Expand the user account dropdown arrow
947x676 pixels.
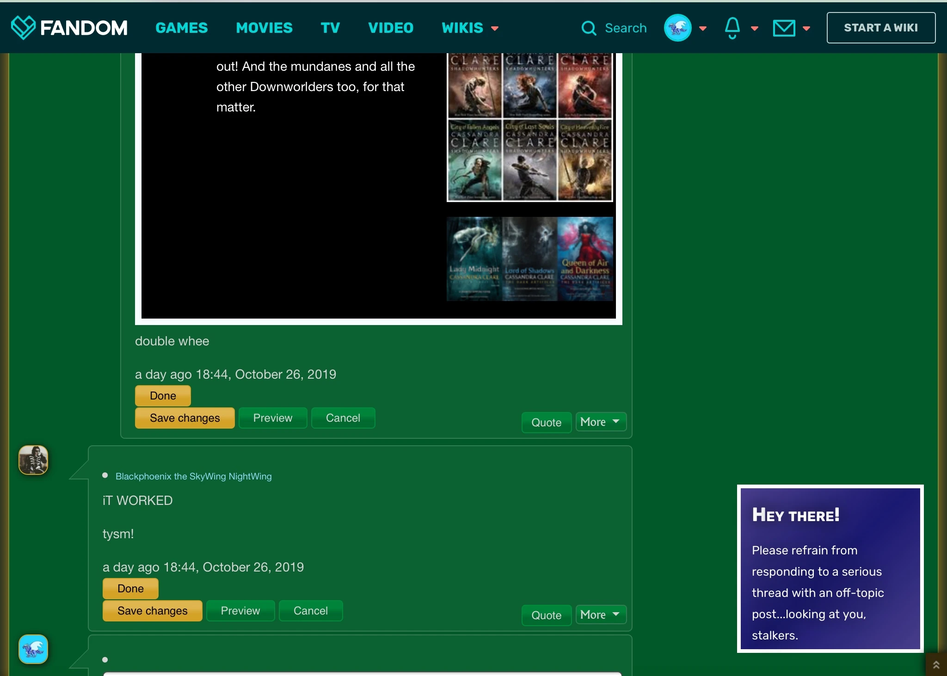703,28
